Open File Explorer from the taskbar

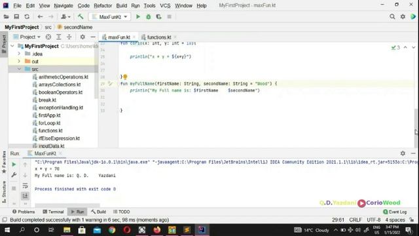point(67,230)
